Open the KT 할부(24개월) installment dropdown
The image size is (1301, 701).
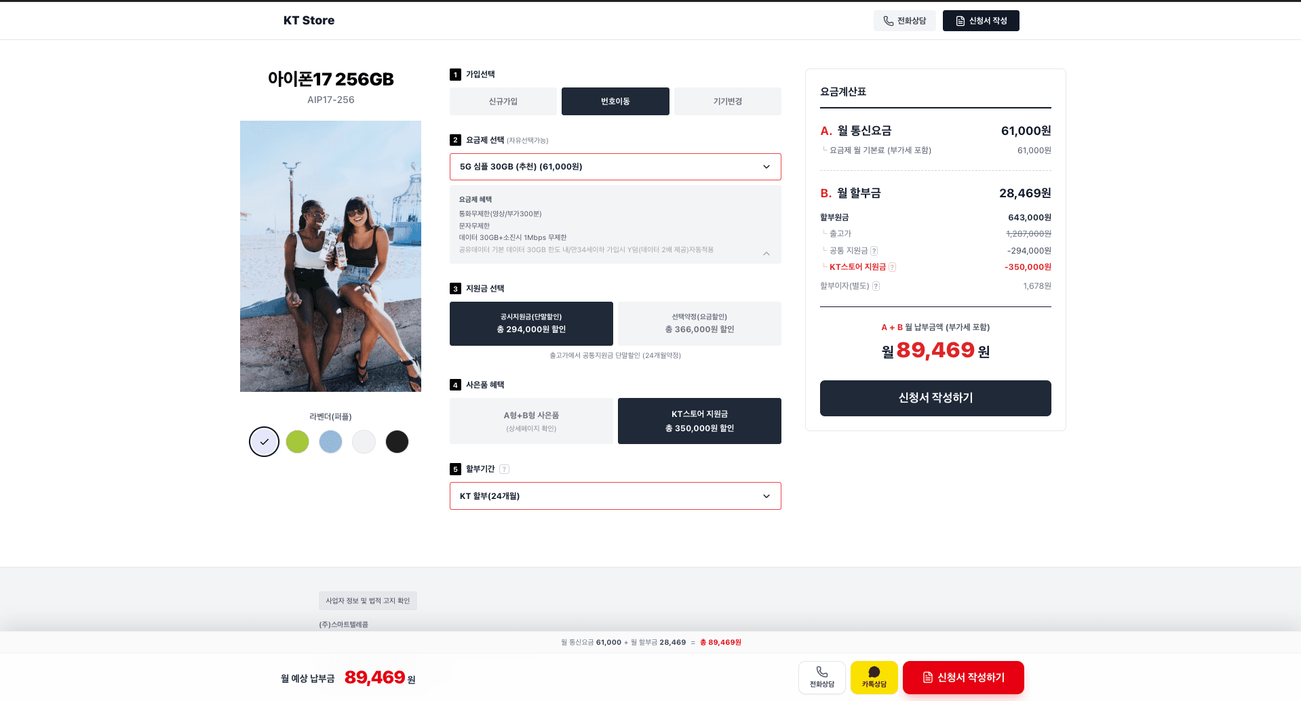(615, 496)
